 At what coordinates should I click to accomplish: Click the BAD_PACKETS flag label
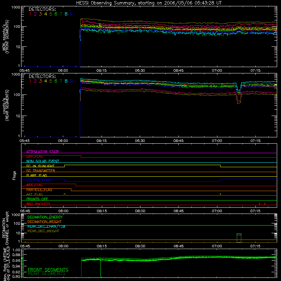(38, 204)
